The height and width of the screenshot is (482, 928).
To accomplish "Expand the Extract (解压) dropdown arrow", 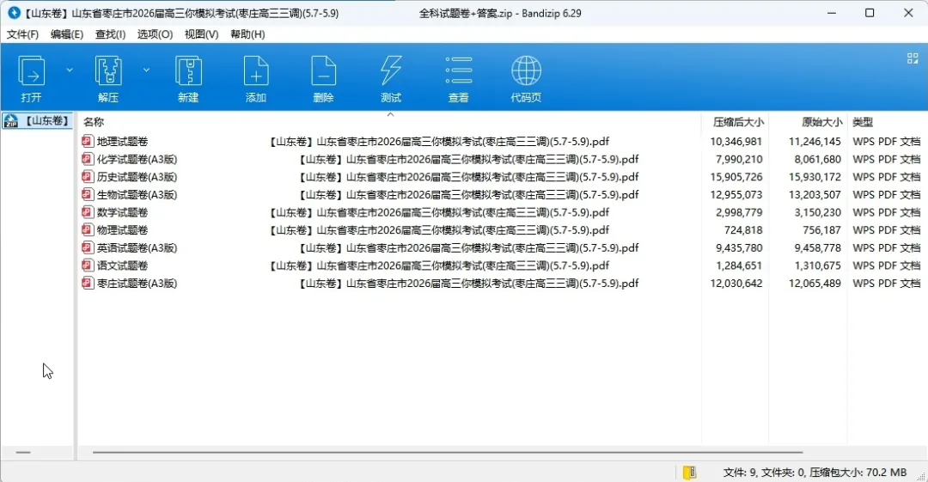I will (146, 70).
